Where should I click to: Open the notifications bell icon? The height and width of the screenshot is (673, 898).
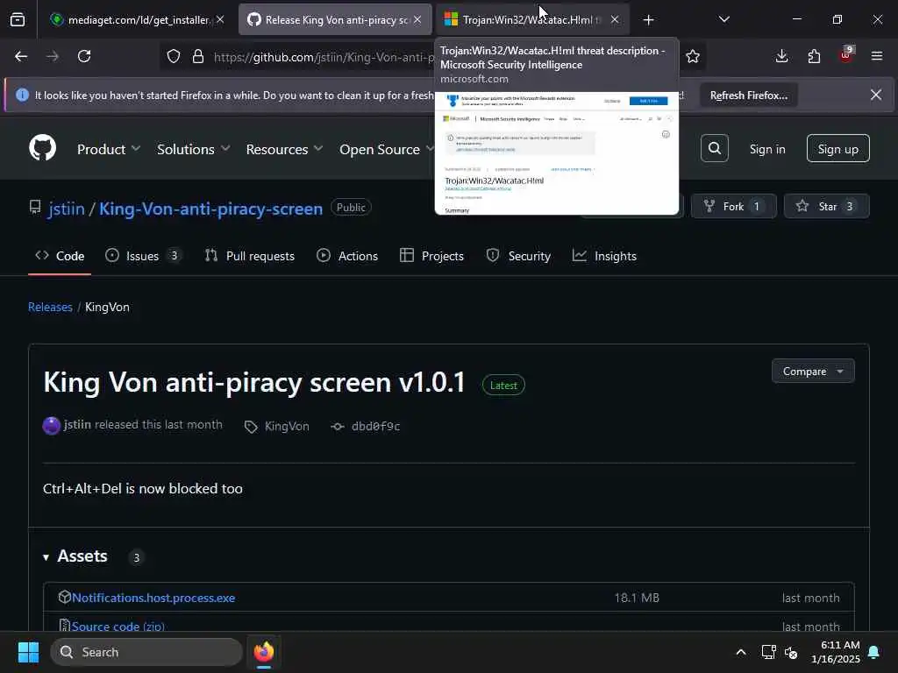coord(874,652)
